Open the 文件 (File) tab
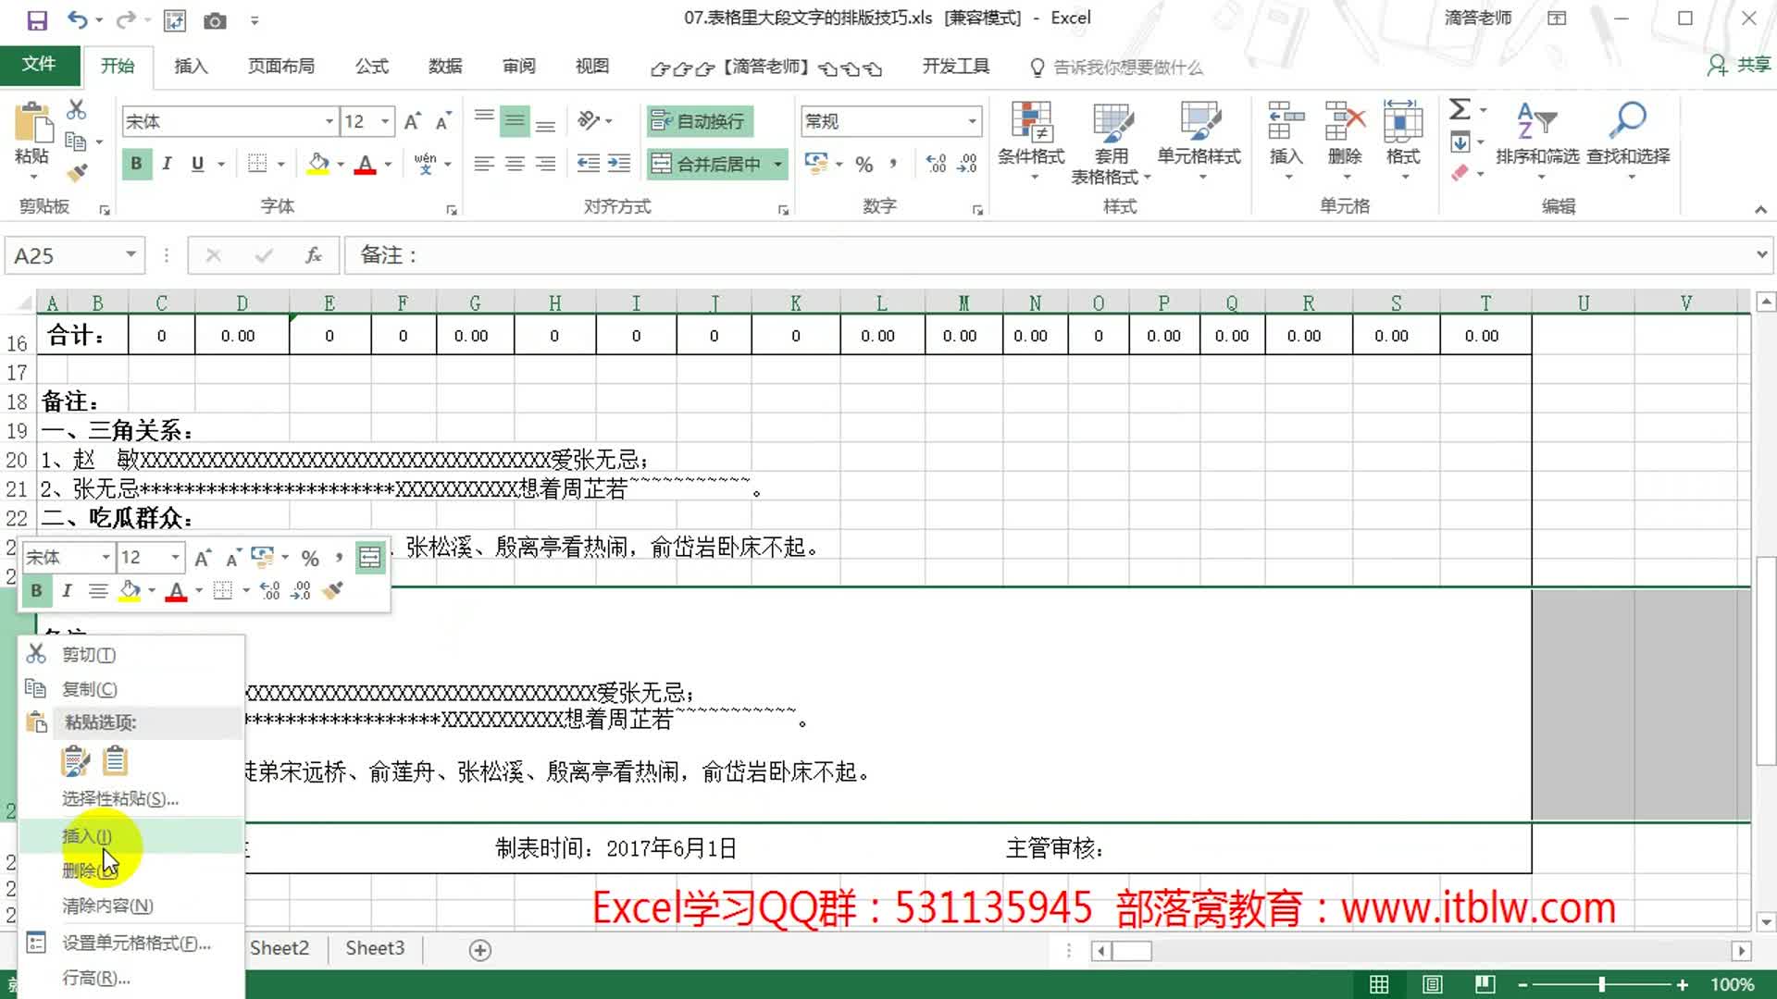Viewport: 1777px width, 999px height. point(39,64)
